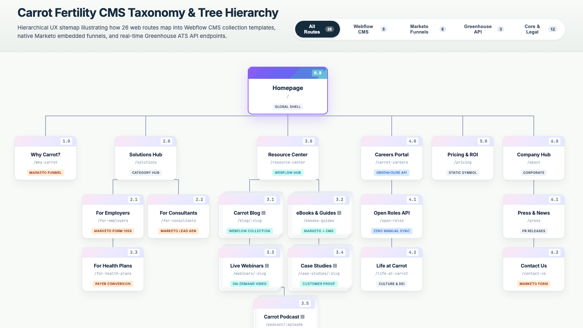The height and width of the screenshot is (328, 583).
Task: Click the MARKETO + CMS tag
Action: click(319, 231)
